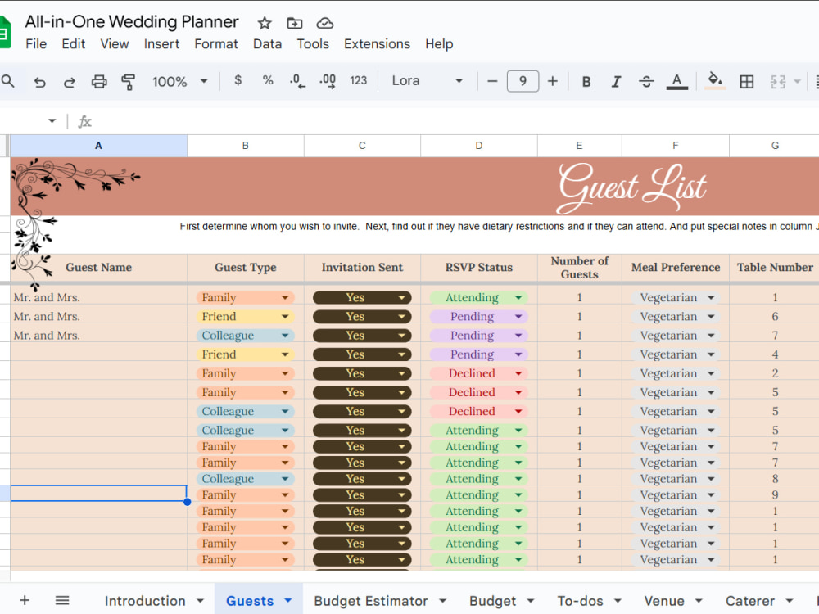Open the Extensions menu
The image size is (819, 614).
point(377,44)
